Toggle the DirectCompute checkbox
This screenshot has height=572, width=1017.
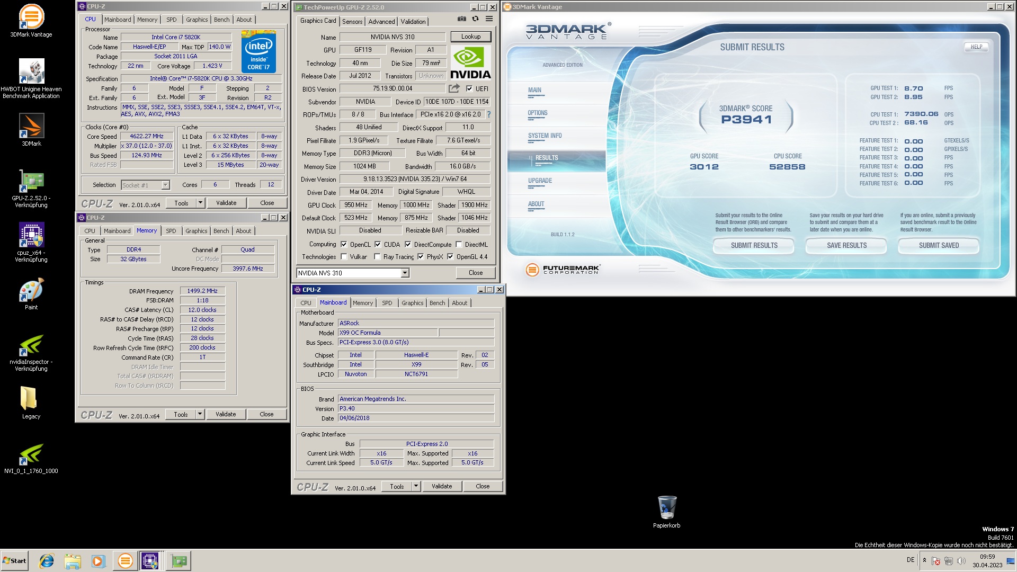[x=408, y=244]
